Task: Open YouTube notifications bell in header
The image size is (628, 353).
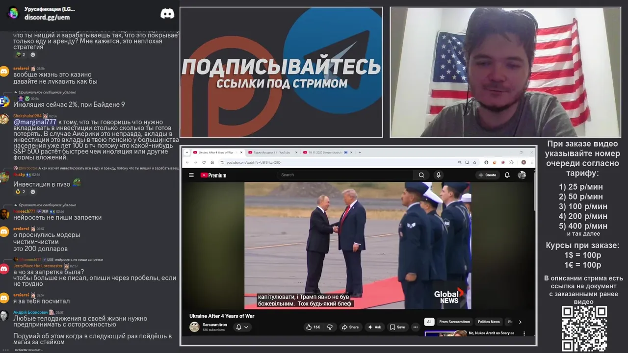Action: pyautogui.click(x=507, y=175)
